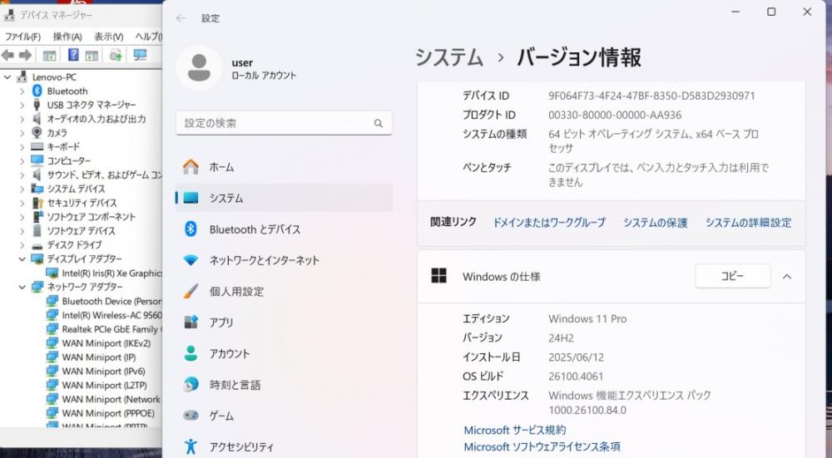Open 個人用設定 in sidebar
Image resolution: width=832 pixels, height=458 pixels.
click(284, 292)
